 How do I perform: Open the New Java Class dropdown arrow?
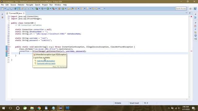[x=66, y=9]
